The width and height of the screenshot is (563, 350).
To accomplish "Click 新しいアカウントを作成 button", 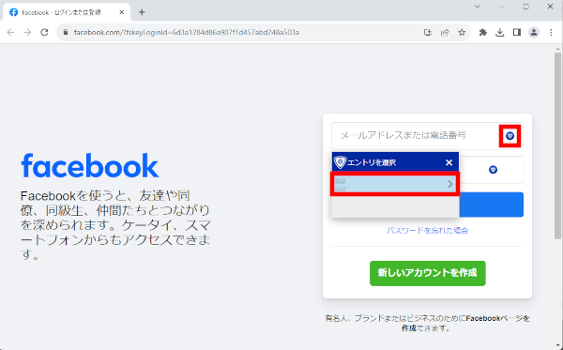I will tap(428, 273).
